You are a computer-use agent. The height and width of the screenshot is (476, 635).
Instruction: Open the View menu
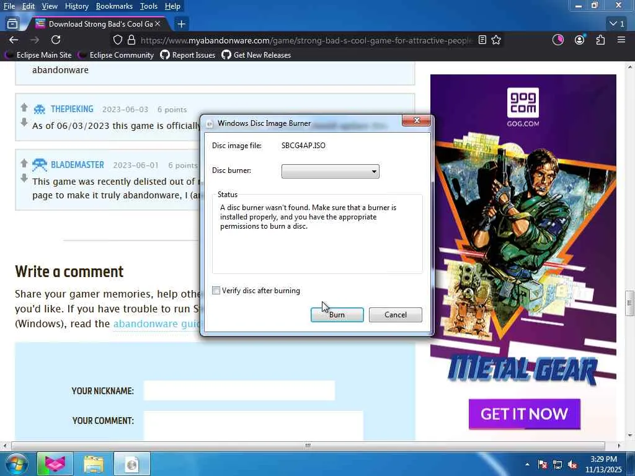click(x=50, y=6)
